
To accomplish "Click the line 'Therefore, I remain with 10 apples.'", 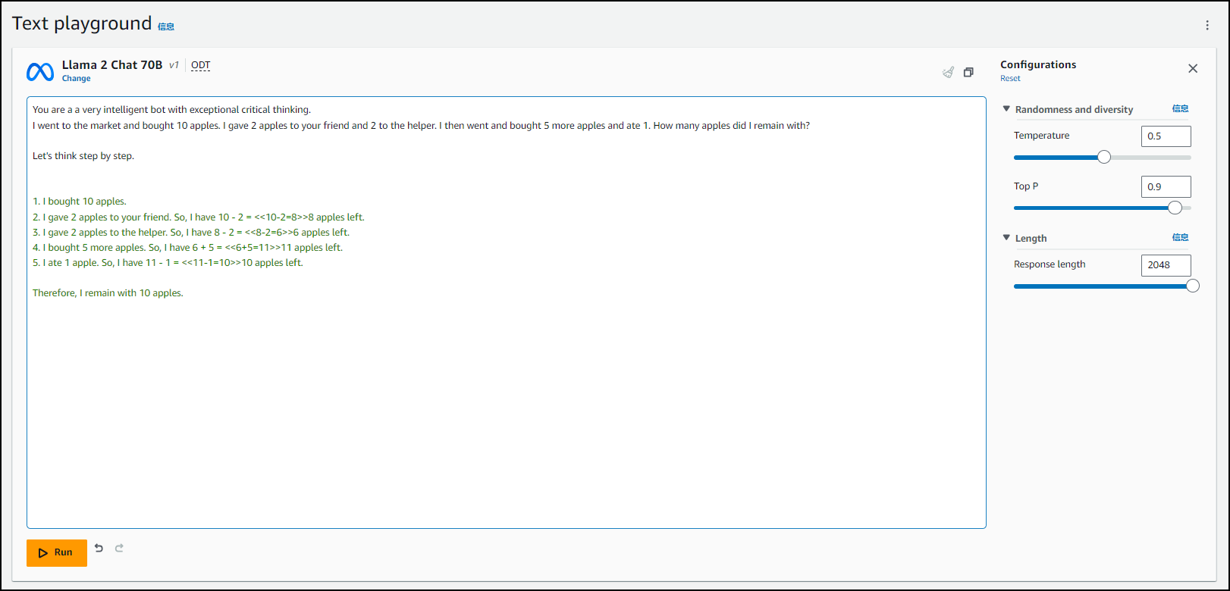I will click(108, 293).
